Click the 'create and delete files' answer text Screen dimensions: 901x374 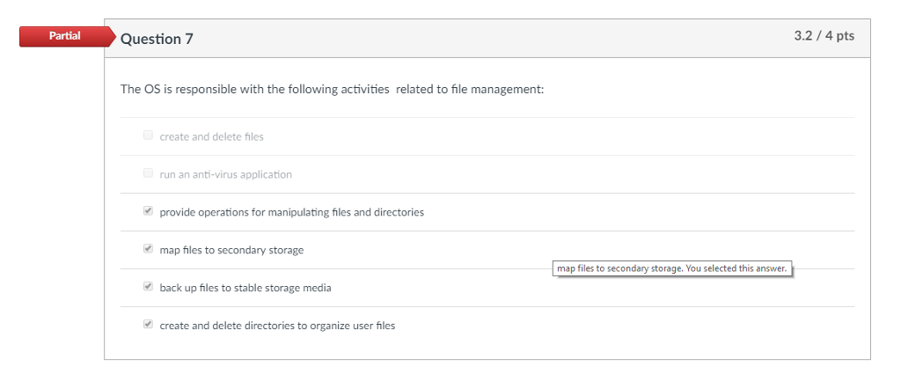click(211, 136)
